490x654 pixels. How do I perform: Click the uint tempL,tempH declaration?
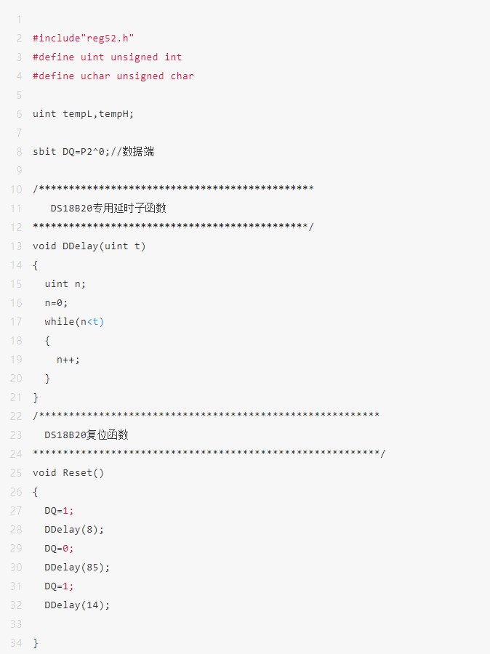point(83,113)
